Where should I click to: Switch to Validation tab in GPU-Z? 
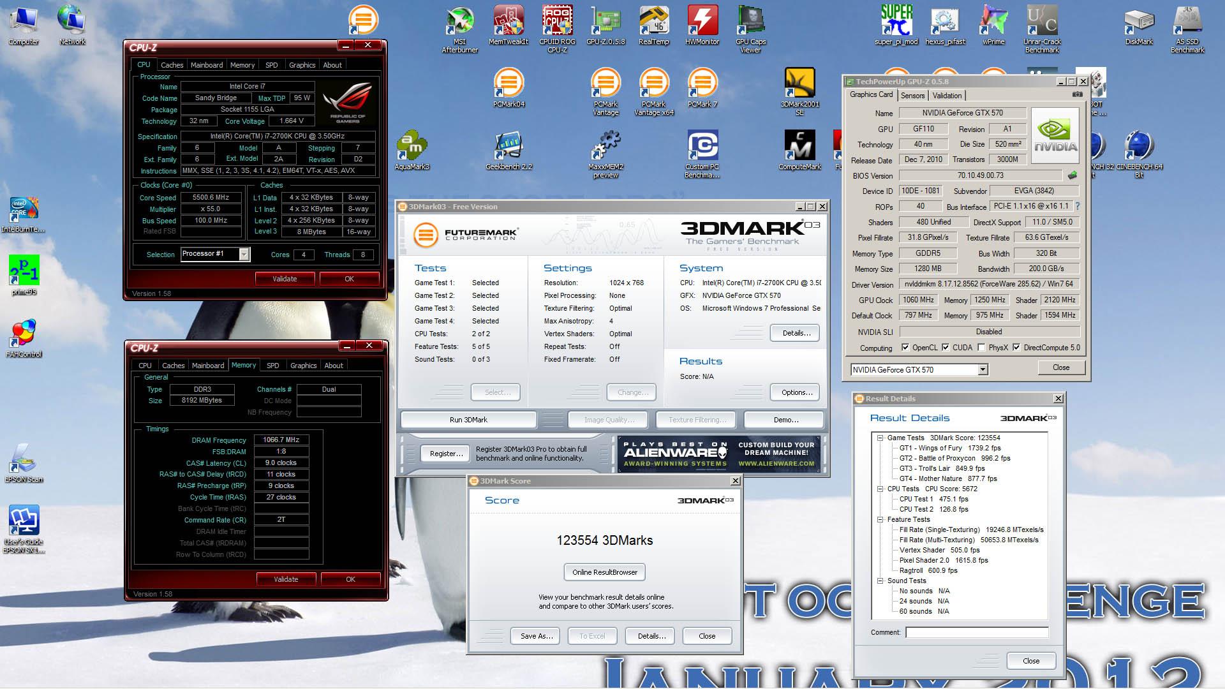[947, 96]
